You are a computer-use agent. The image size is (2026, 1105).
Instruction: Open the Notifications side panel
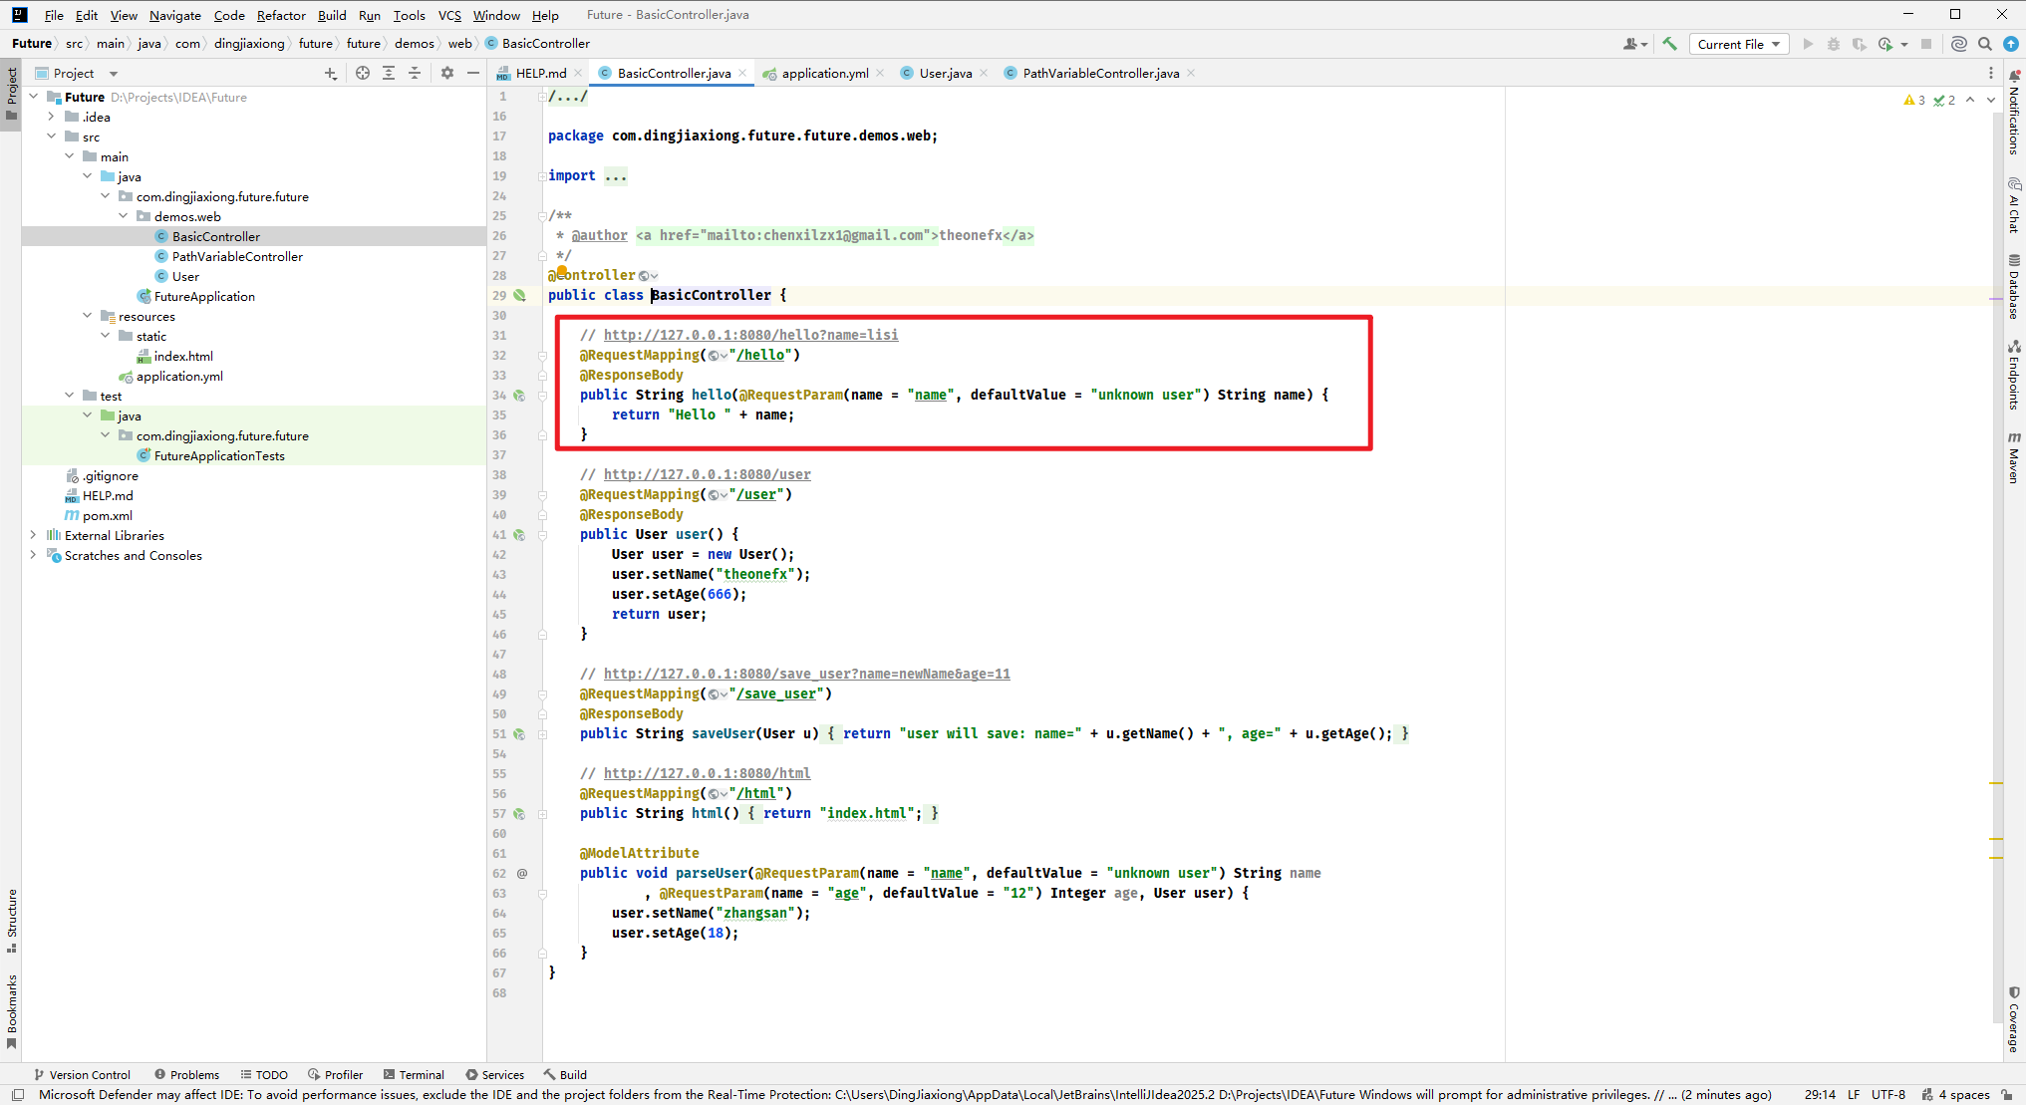tap(2014, 112)
